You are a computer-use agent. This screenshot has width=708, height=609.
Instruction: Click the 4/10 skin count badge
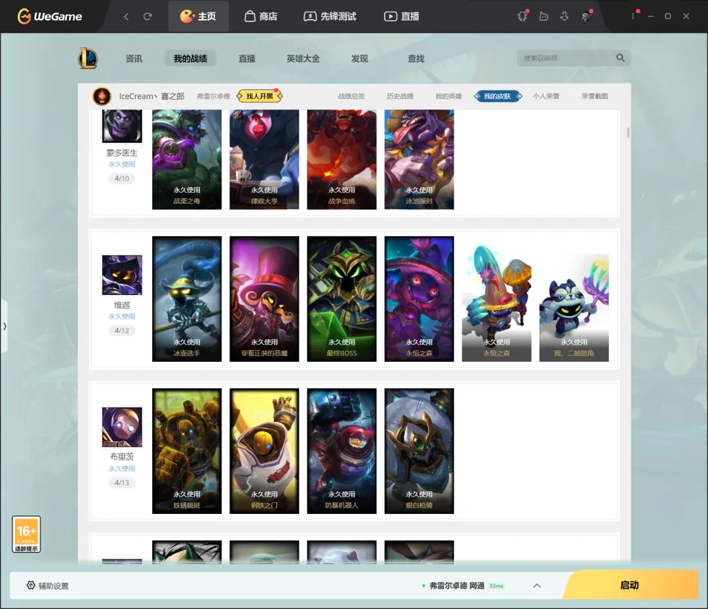[x=121, y=178]
